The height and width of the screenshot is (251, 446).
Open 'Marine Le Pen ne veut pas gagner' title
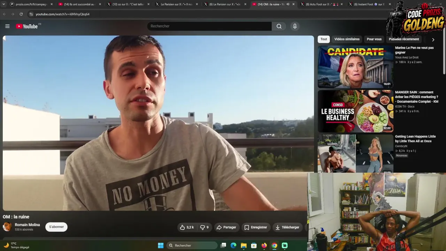coord(414,50)
